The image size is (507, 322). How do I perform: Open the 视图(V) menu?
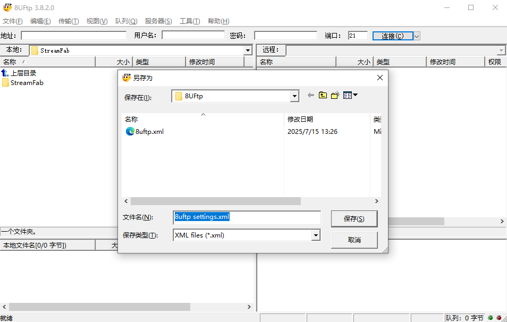pos(97,21)
